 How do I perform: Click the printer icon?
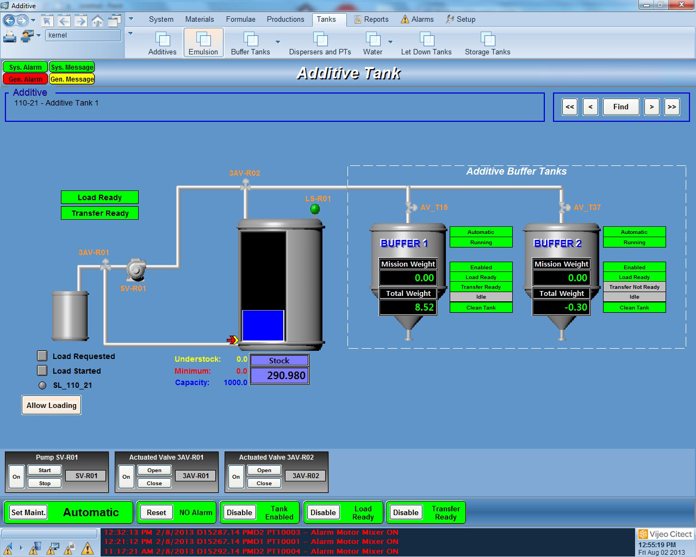[10, 36]
